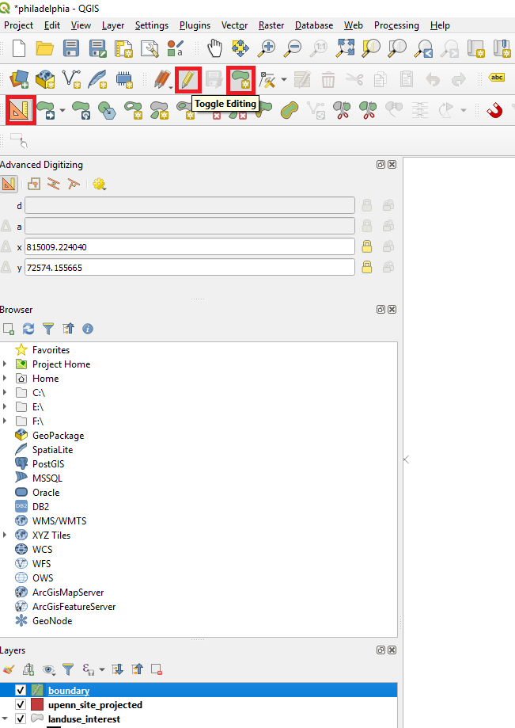The width and height of the screenshot is (515, 728).
Task: Click the red upenn_site_projected symbol swatch
Action: tap(37, 705)
